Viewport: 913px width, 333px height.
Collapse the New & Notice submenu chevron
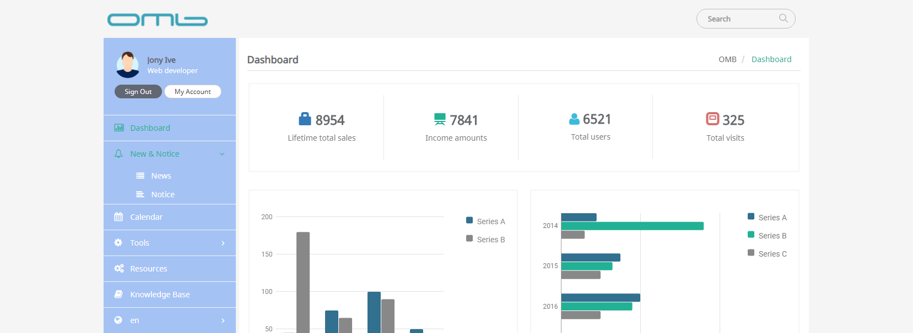pyautogui.click(x=222, y=154)
